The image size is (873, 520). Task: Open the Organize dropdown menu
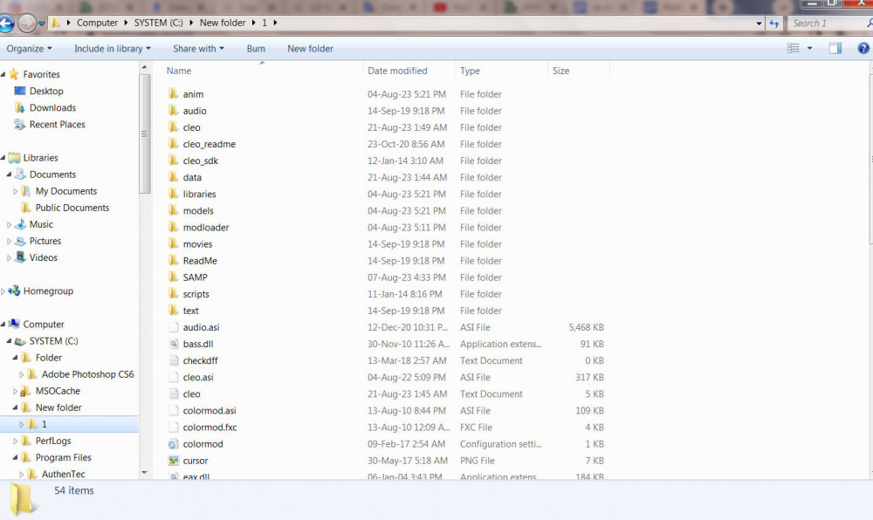(x=29, y=48)
